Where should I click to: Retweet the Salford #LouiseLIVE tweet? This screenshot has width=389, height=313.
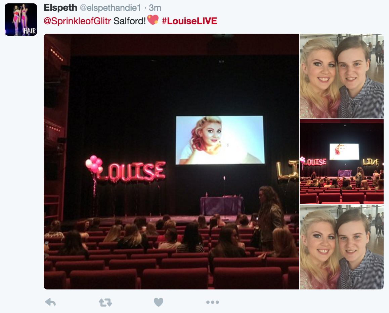105,302
